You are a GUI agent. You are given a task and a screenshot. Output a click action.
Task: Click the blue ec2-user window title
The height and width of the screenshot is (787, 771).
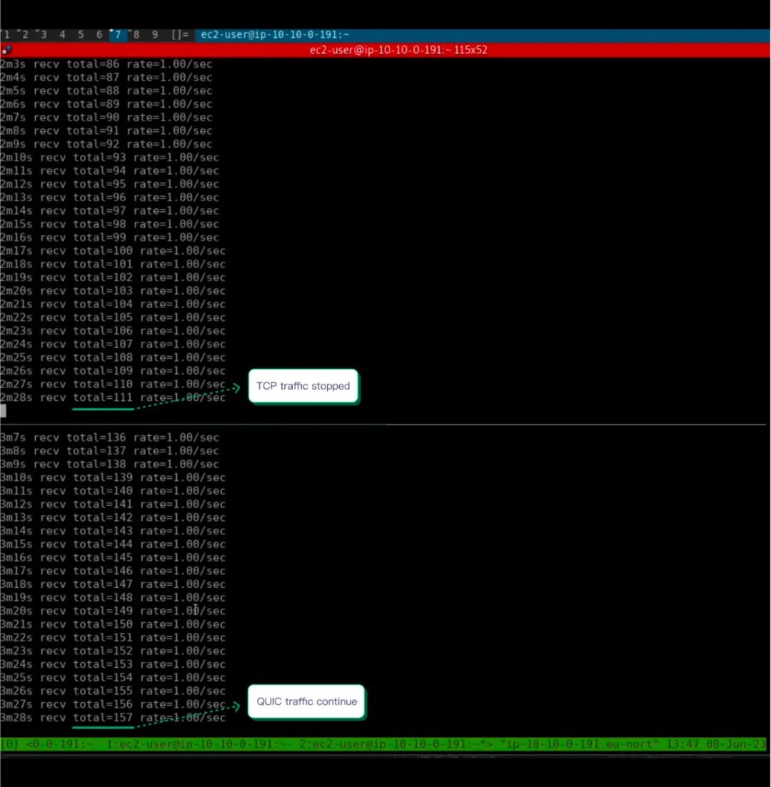[274, 35]
